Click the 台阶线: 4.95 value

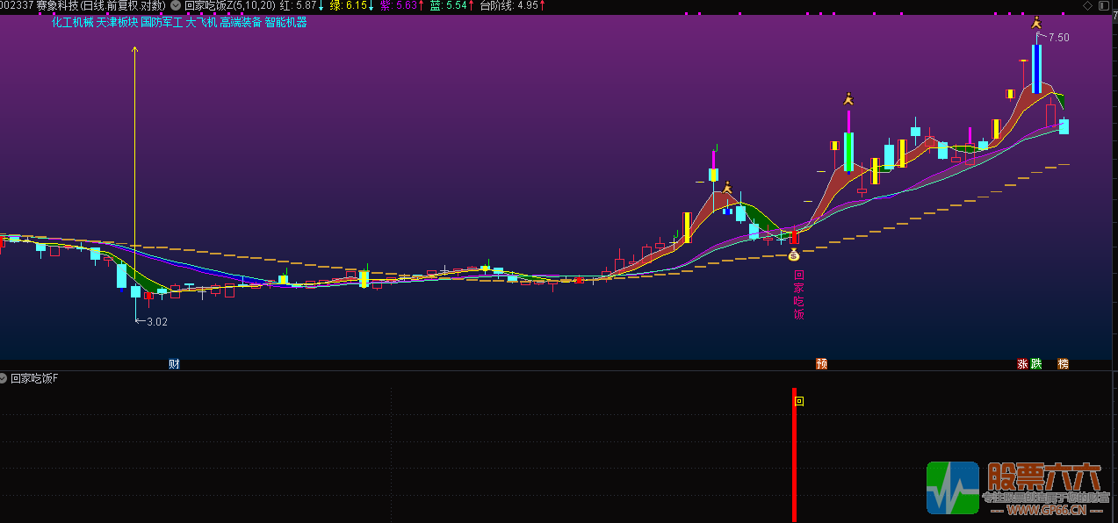(512, 5)
